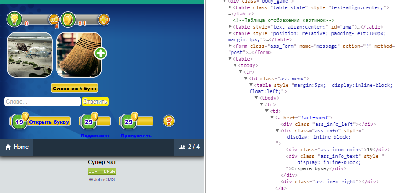Expand the table_state table node

coord(230,7)
